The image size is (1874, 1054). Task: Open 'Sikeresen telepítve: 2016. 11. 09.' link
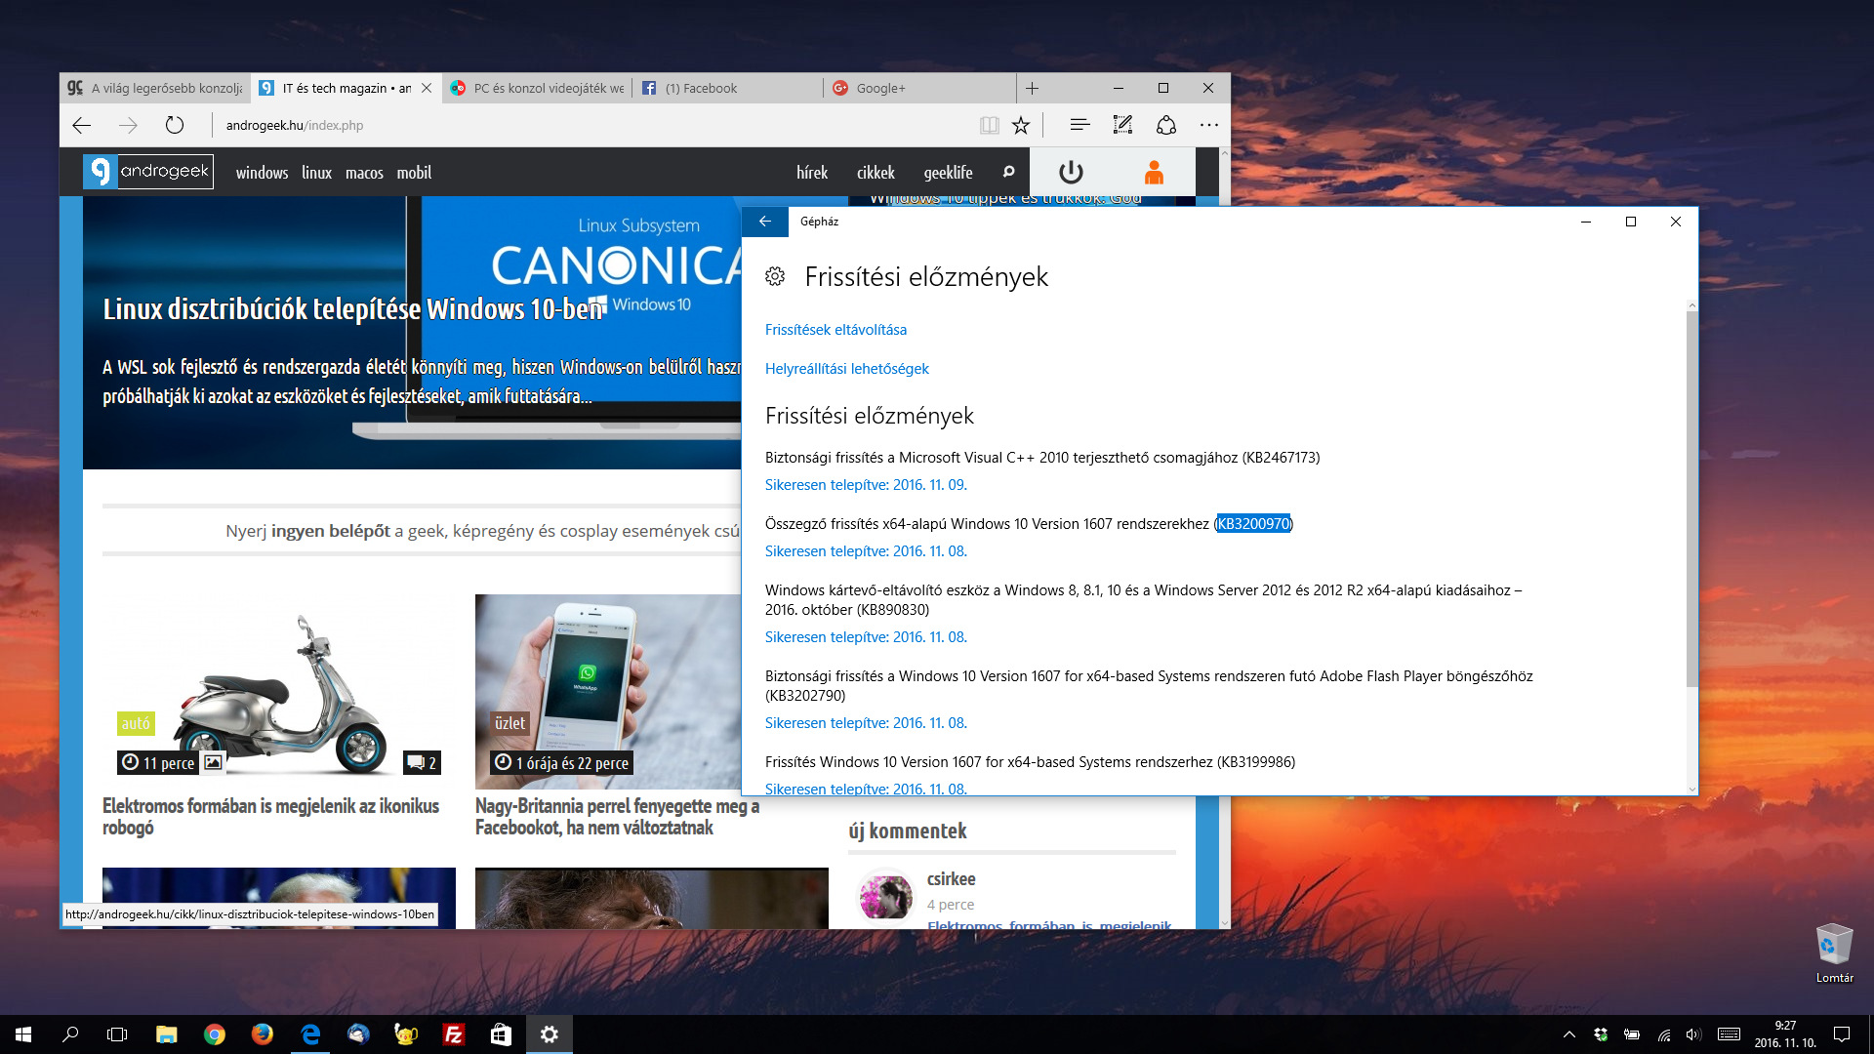click(866, 485)
